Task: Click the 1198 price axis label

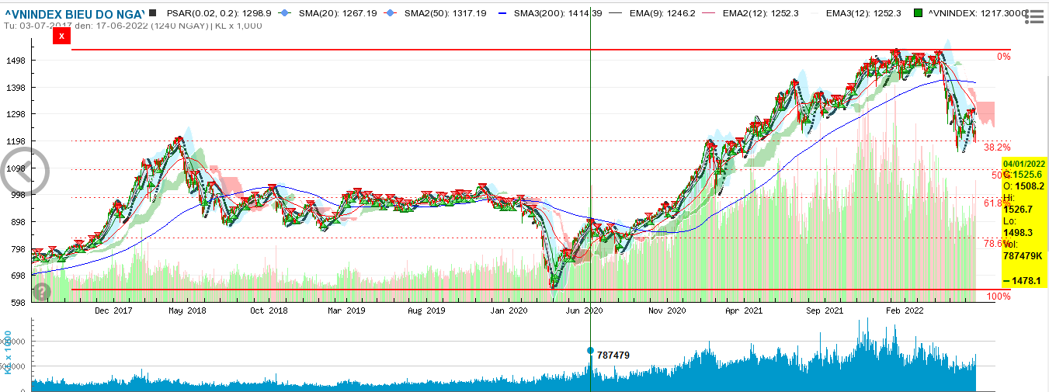Action: (15, 141)
